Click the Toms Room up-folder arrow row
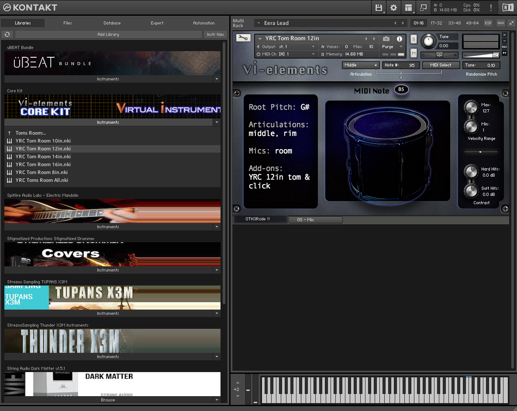This screenshot has width=517, height=411. click(112, 133)
